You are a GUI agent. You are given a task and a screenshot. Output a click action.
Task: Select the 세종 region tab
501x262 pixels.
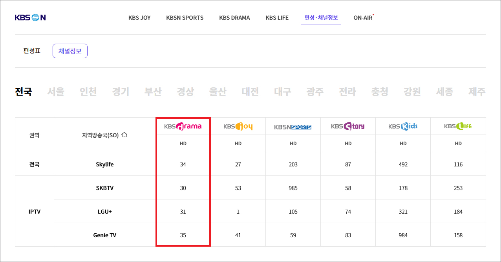(444, 92)
